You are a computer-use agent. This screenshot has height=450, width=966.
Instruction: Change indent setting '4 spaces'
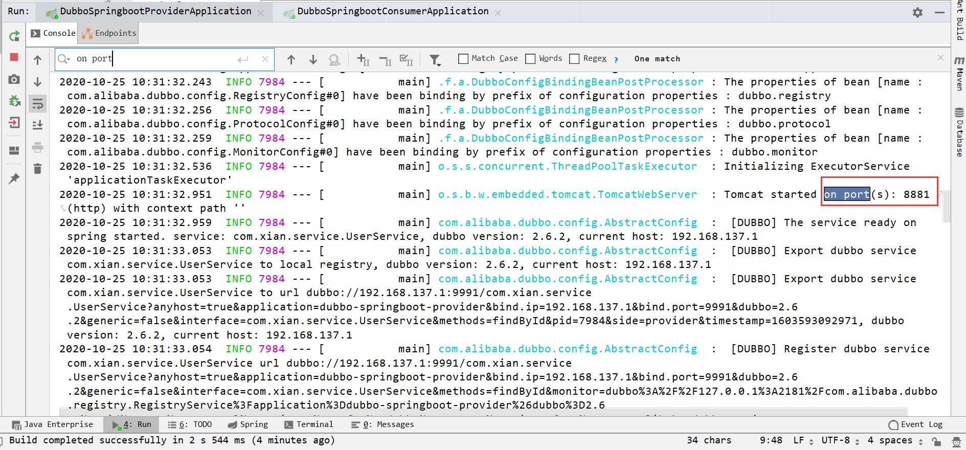pyautogui.click(x=895, y=440)
